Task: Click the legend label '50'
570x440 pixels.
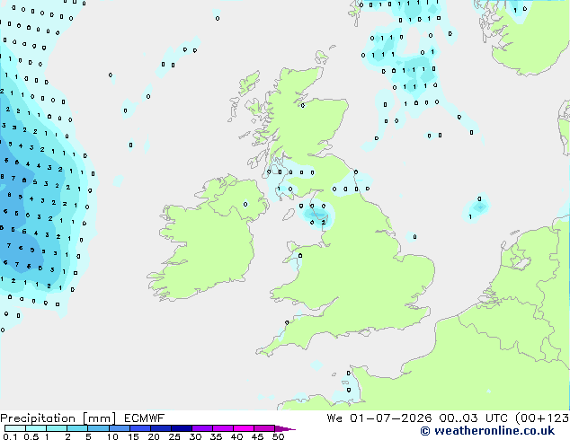Action: [x=279, y=436]
